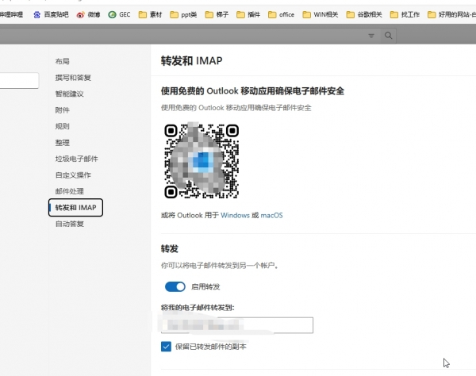Open the filter options icon

371,36
